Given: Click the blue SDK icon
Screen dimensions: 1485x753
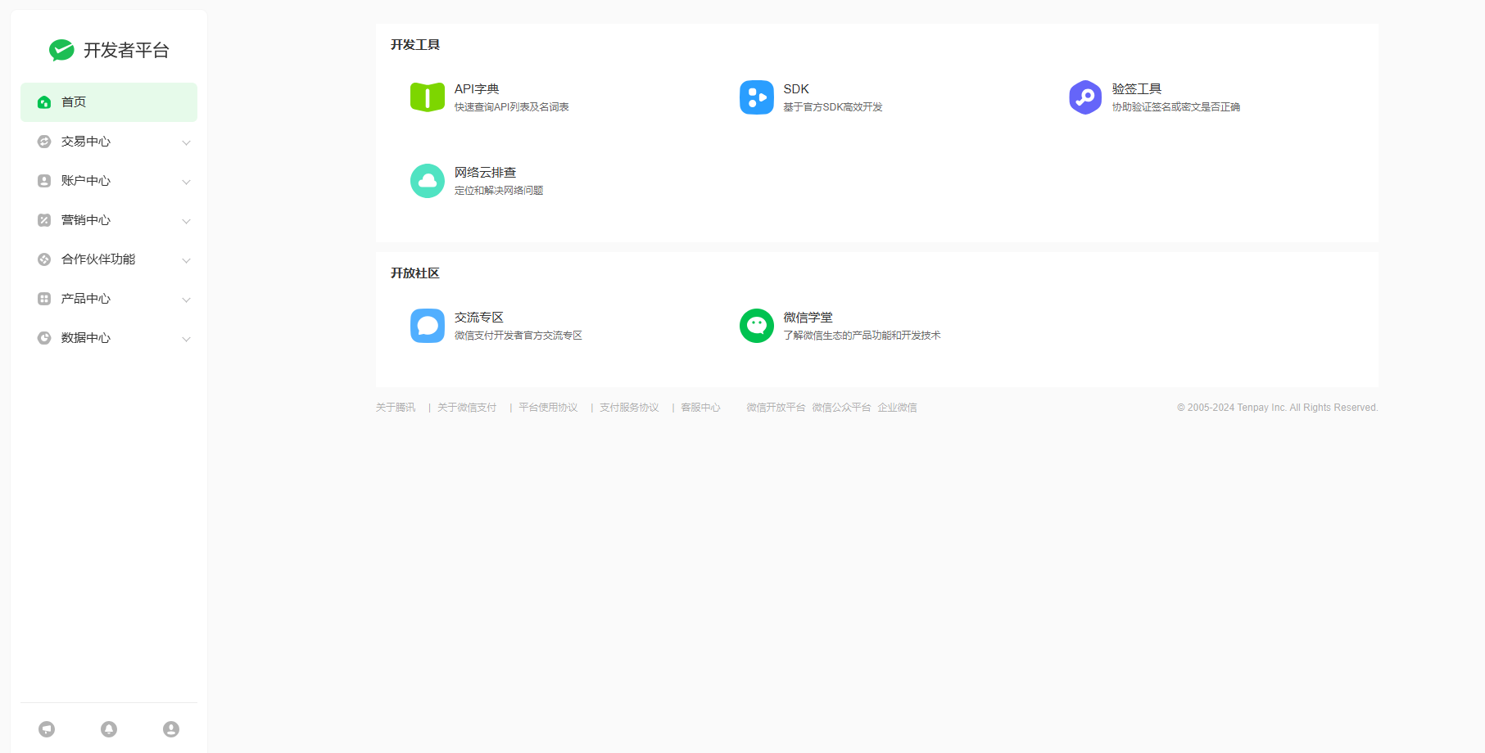Looking at the screenshot, I should [756, 97].
